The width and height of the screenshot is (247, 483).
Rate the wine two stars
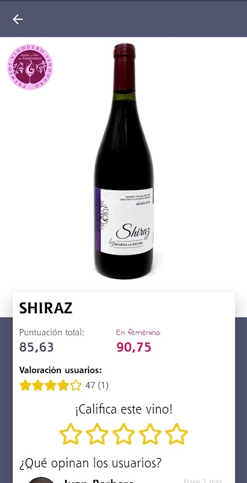pyautogui.click(x=97, y=433)
